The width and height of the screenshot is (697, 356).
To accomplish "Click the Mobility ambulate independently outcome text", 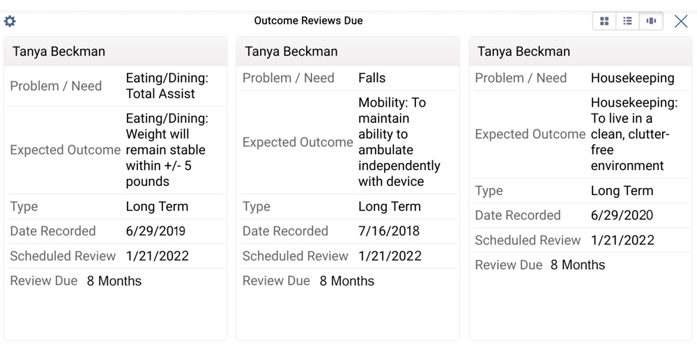I will pyautogui.click(x=399, y=142).
